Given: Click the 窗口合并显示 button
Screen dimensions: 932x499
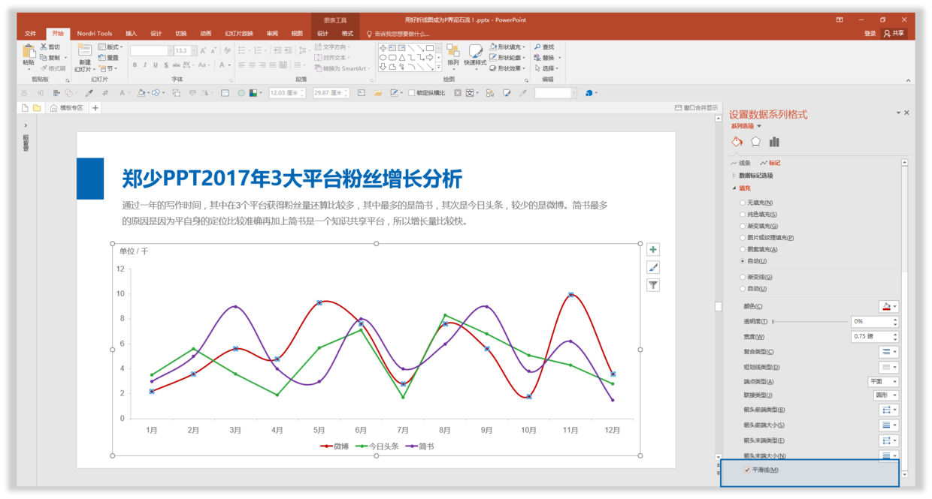Looking at the screenshot, I should 696,108.
